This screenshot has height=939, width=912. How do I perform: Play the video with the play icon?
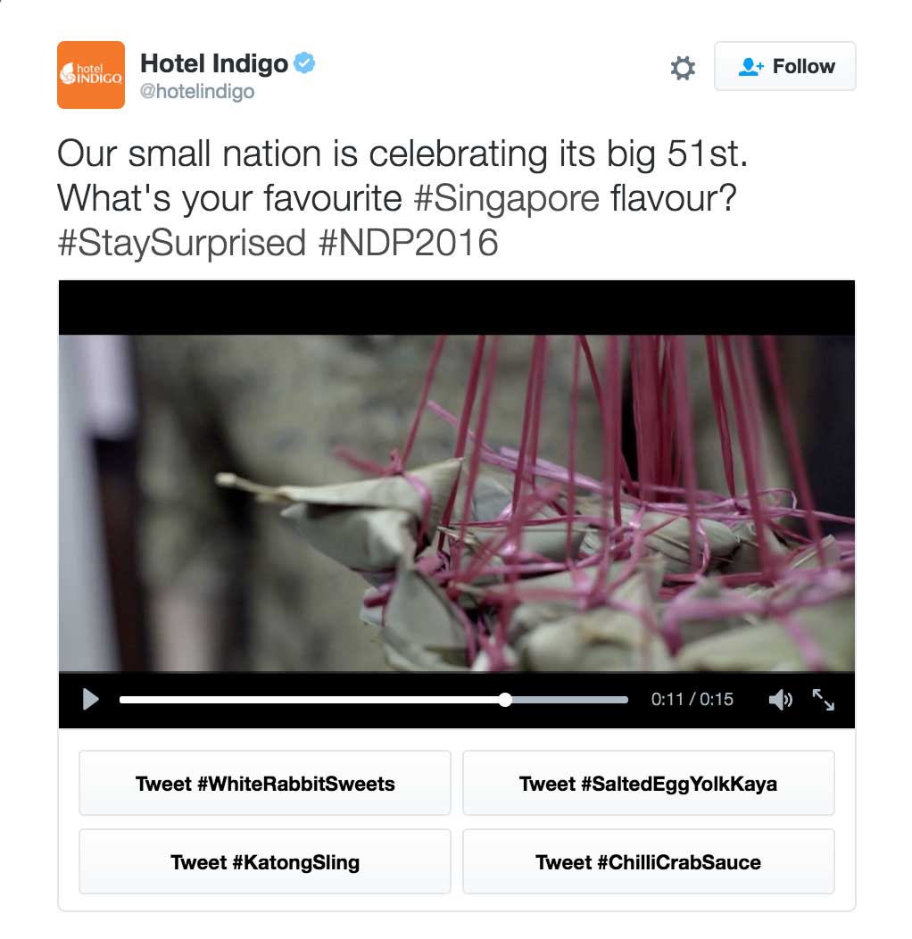point(90,699)
